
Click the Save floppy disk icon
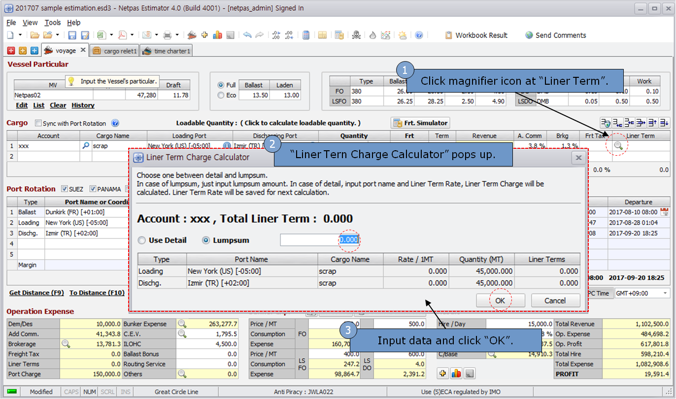click(72, 35)
